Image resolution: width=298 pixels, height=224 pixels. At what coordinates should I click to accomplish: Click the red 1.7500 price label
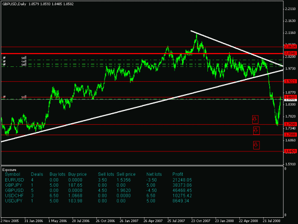(x=290, y=124)
